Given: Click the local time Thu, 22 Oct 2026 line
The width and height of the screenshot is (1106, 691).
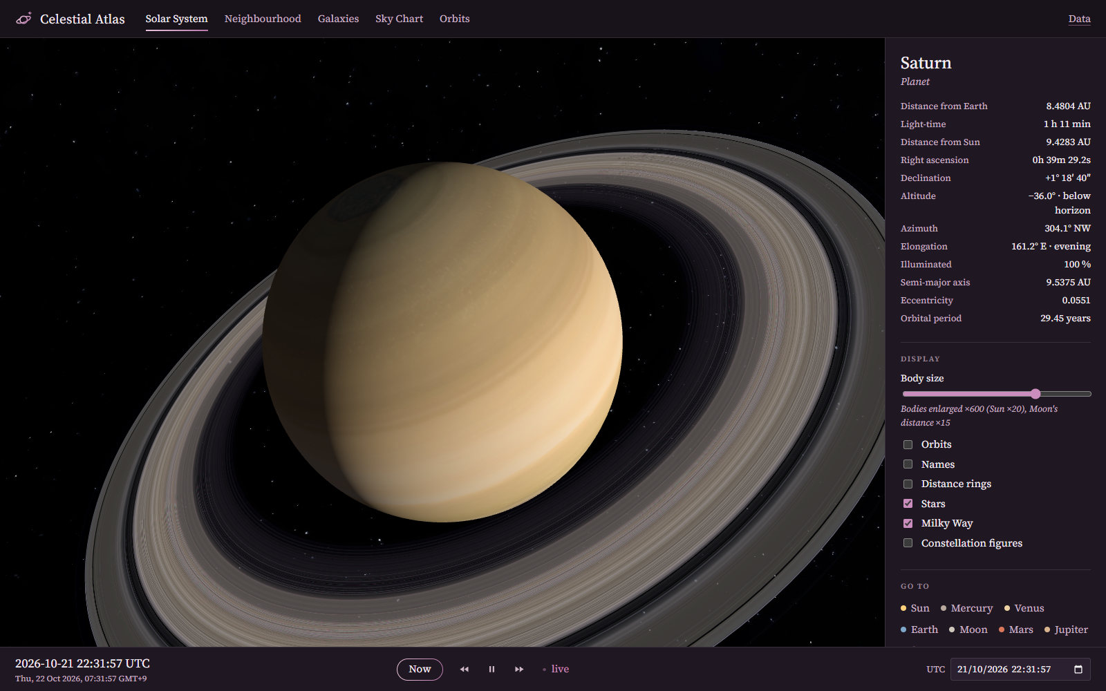Looking at the screenshot, I should [81, 679].
